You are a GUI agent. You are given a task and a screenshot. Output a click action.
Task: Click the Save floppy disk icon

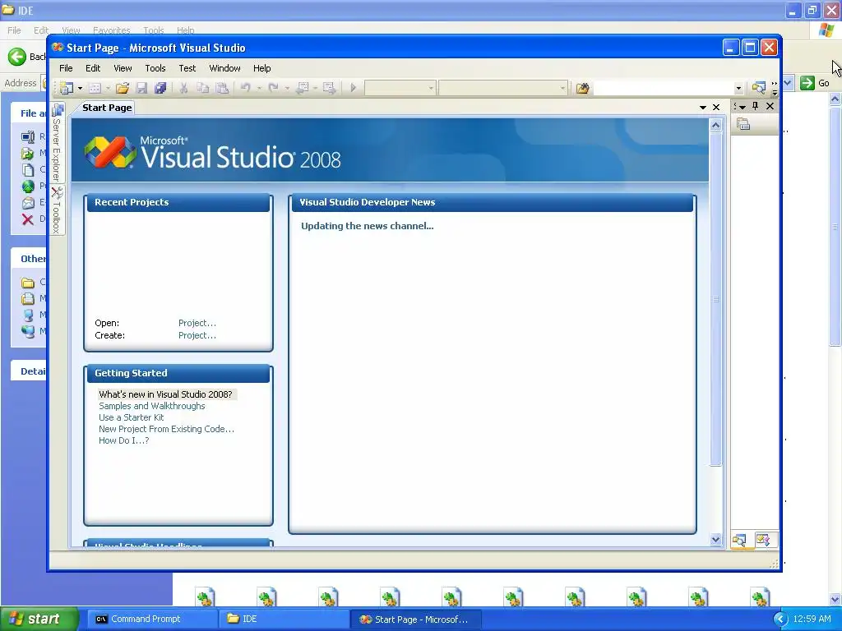coord(141,88)
